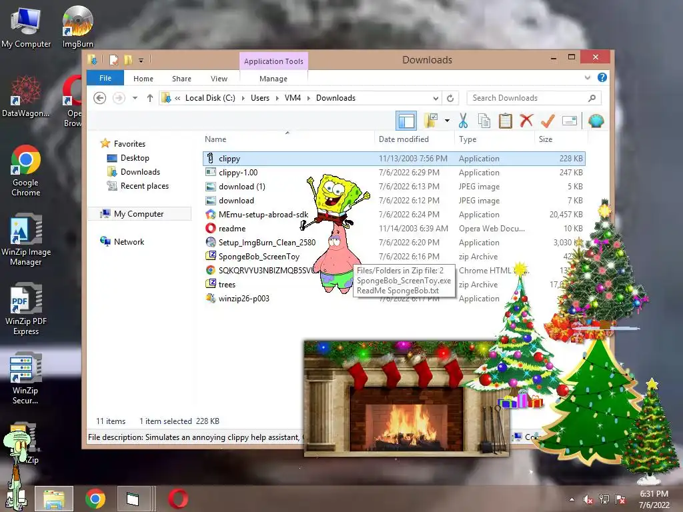This screenshot has width=683, height=512.
Task: Expand the ribbon with the chevron
Action: point(588,77)
